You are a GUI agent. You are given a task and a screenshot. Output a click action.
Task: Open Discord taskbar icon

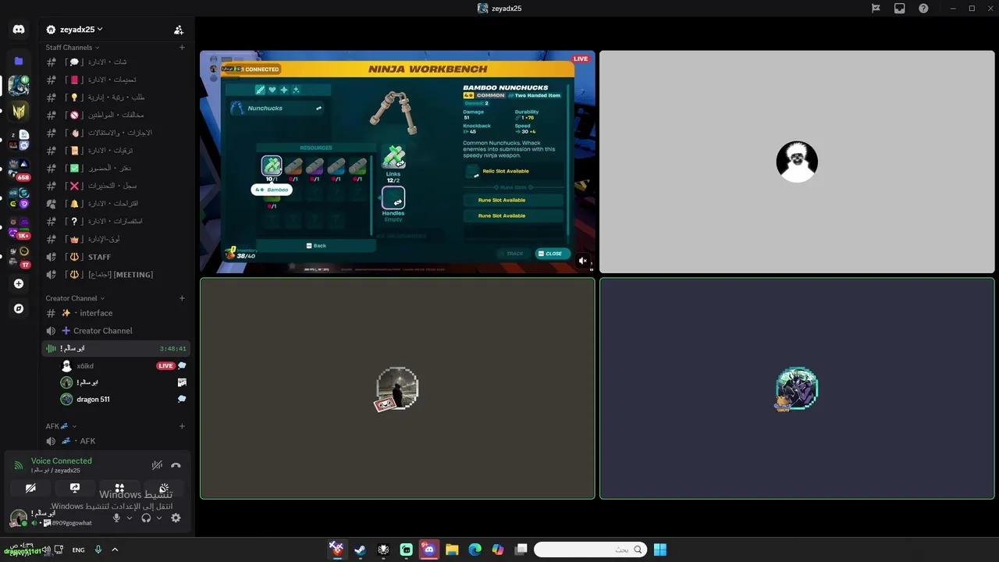428,550
